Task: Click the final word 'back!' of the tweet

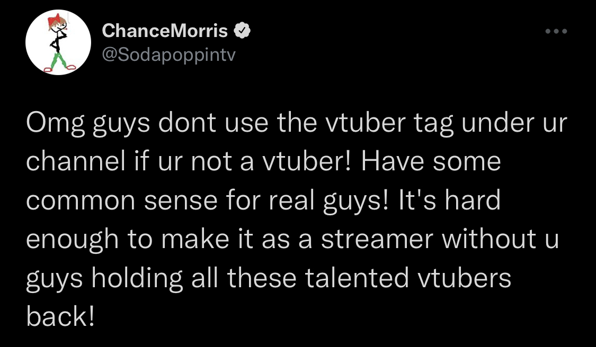Action: click(x=60, y=316)
